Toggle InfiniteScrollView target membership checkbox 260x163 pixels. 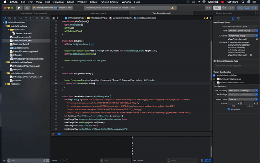pyautogui.click(x=214, y=75)
